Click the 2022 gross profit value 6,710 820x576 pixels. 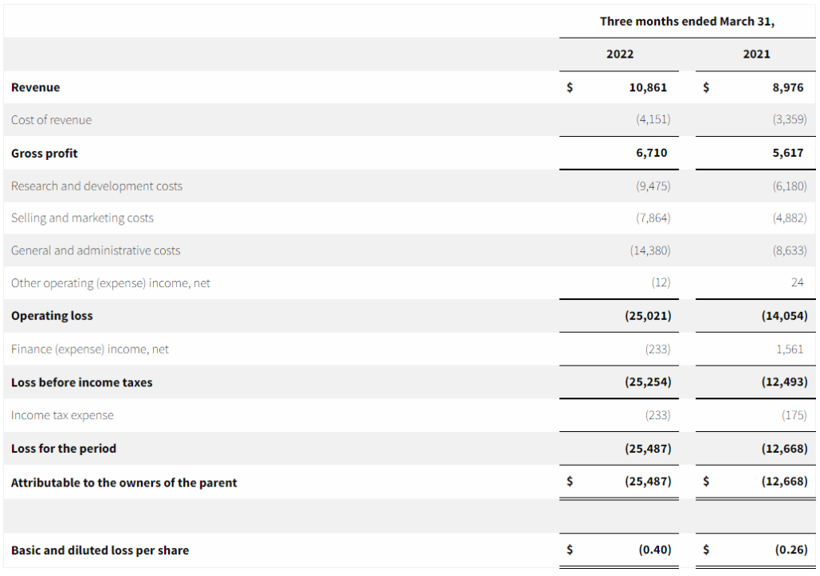651,153
